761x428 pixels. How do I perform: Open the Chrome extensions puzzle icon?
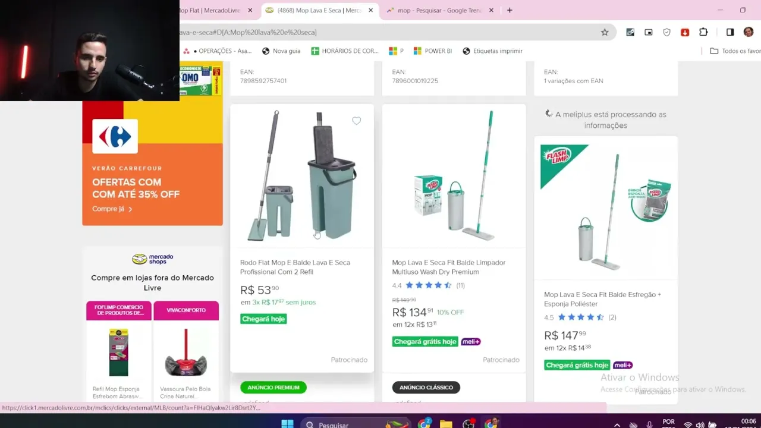(x=703, y=32)
